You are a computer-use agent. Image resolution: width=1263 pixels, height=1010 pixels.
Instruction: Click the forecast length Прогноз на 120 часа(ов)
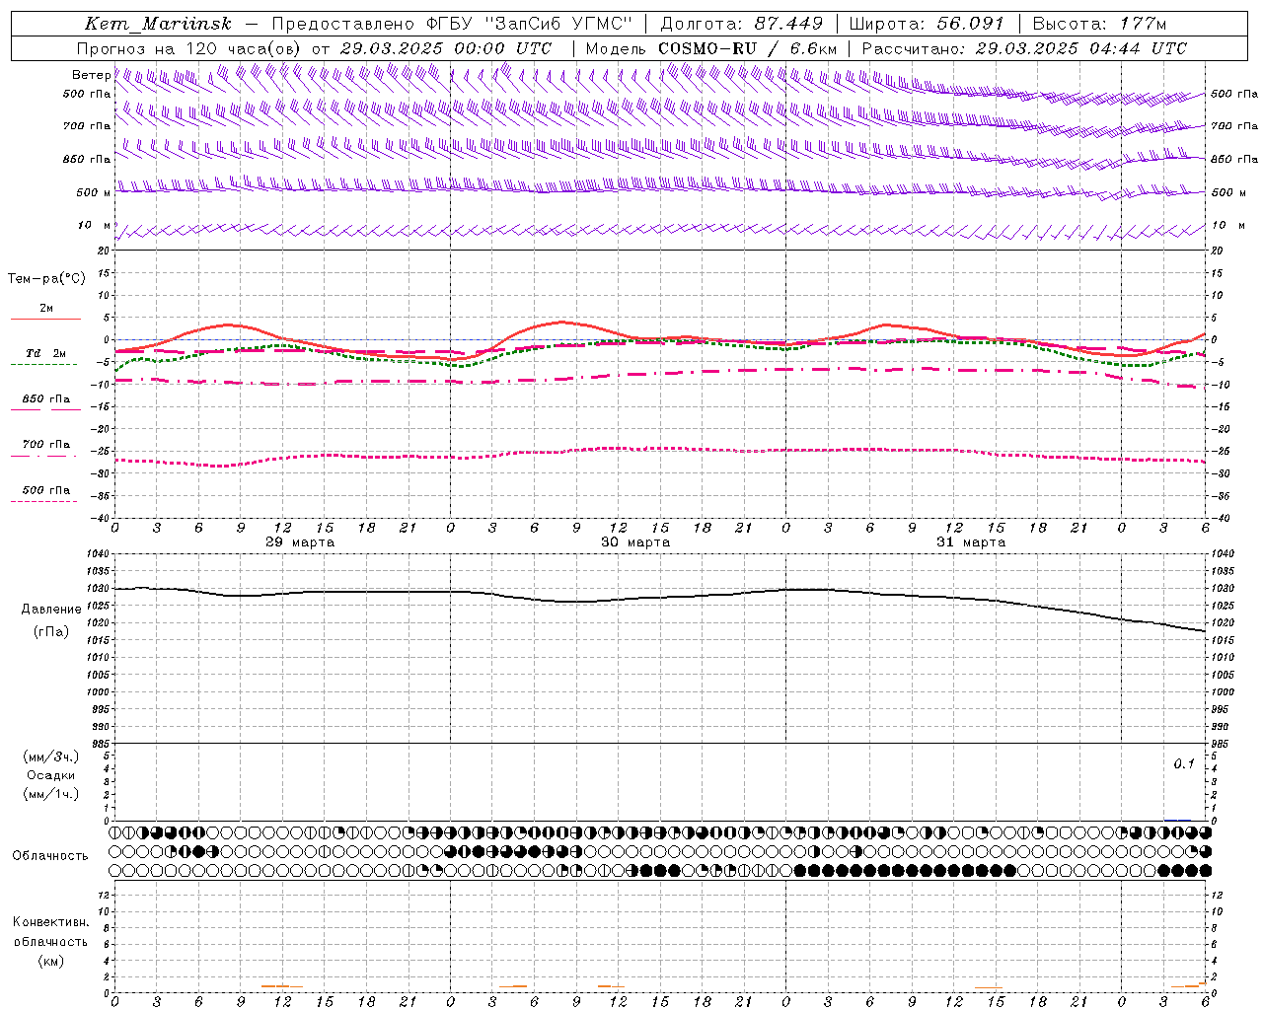(190, 48)
